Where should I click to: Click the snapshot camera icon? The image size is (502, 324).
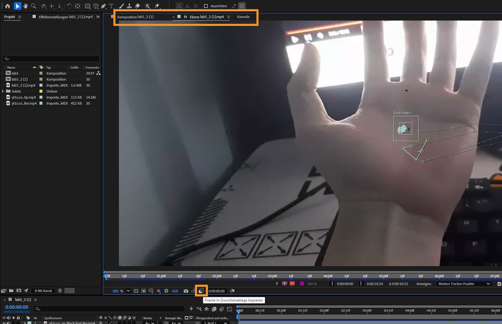[x=186, y=291]
